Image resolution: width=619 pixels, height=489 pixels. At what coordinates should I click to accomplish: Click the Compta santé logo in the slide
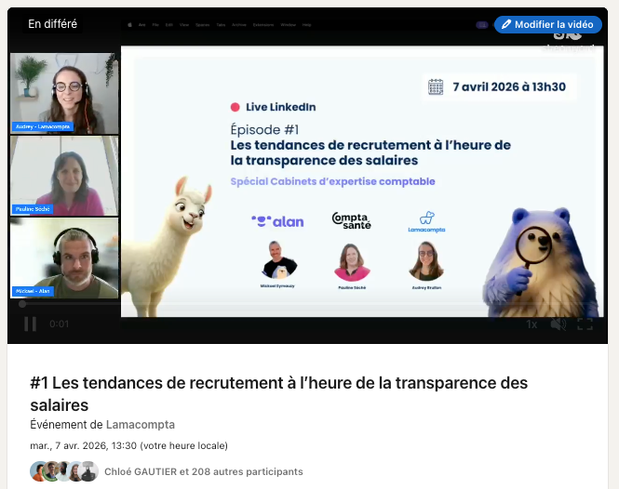click(x=351, y=221)
